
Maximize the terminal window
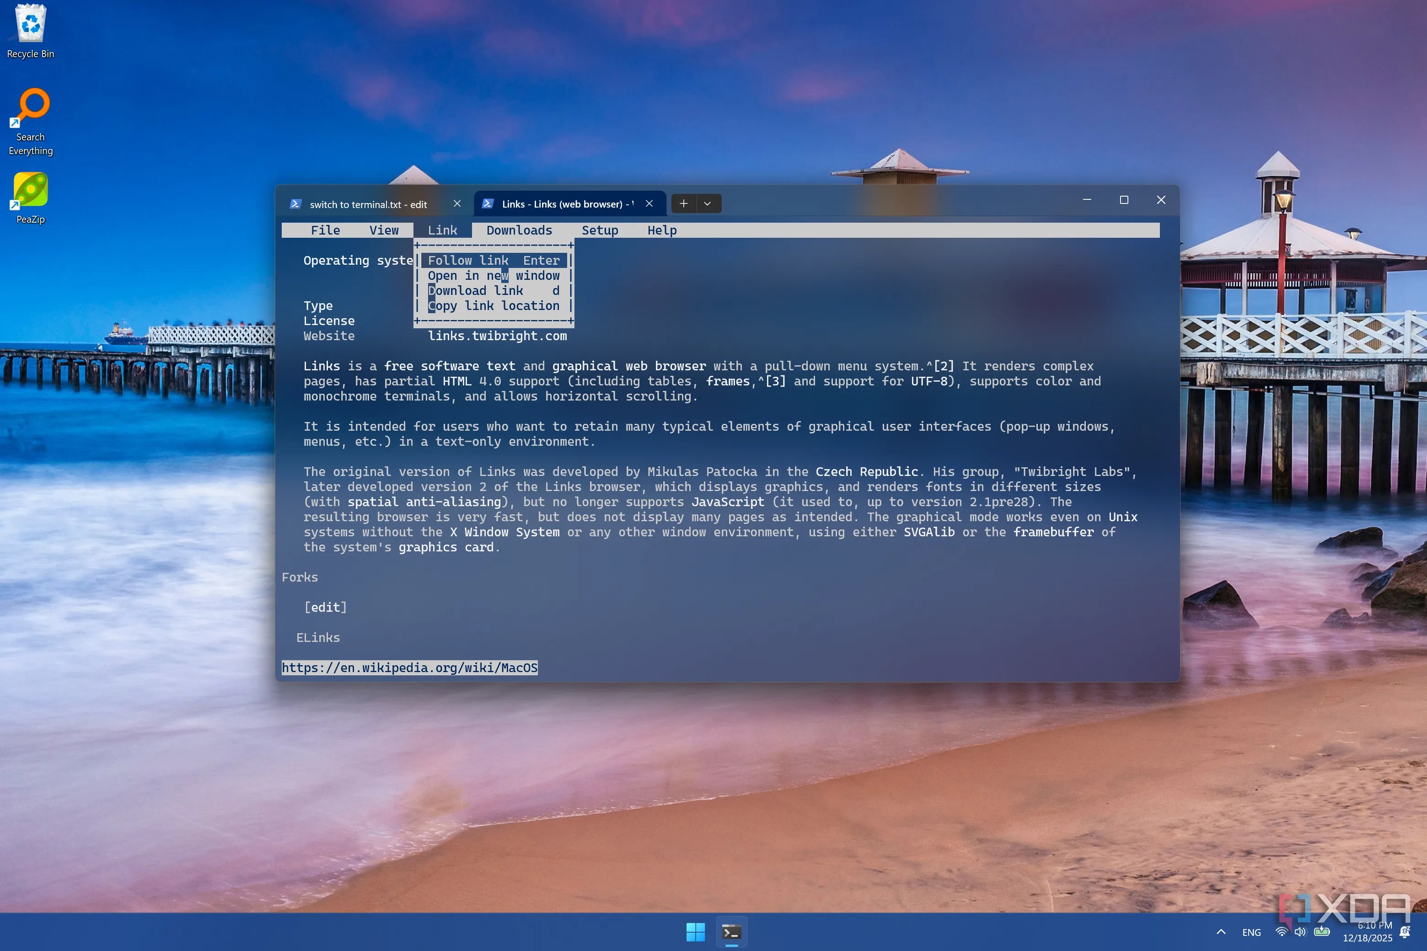1124,199
